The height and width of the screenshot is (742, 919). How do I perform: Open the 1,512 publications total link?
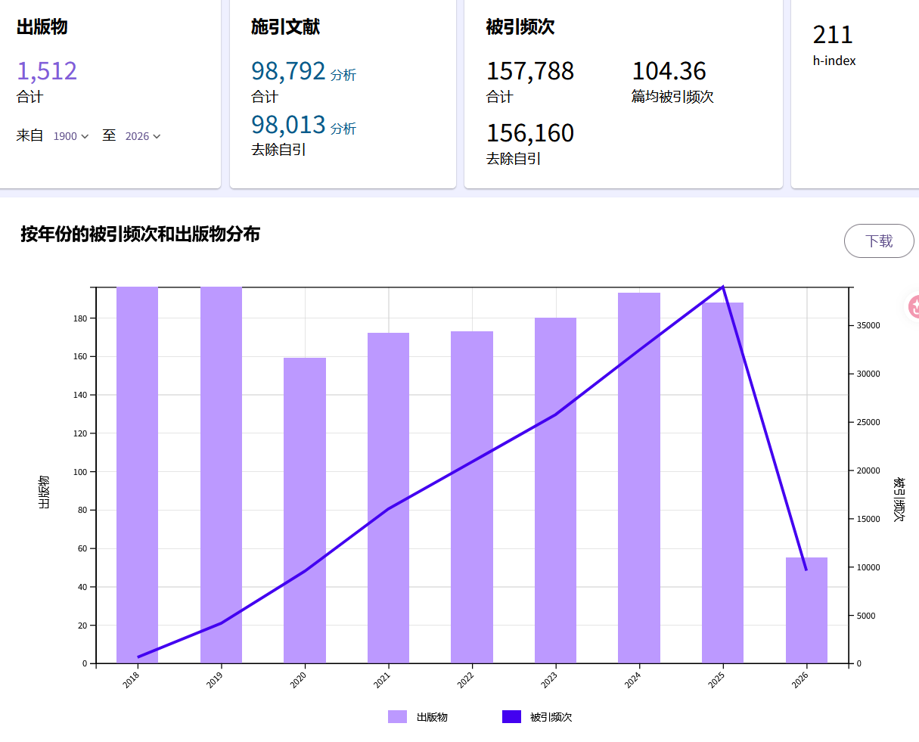coord(47,71)
